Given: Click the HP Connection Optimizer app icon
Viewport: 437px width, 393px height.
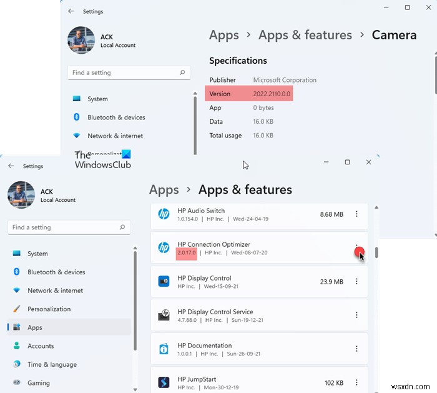Looking at the screenshot, I should click(x=164, y=247).
